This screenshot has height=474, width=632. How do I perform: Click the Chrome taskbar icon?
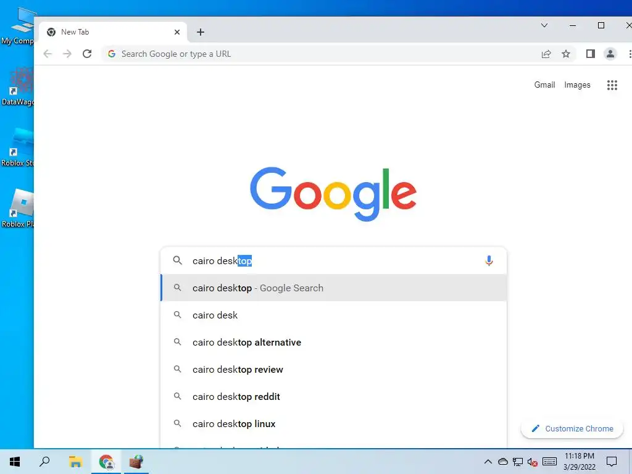[x=106, y=462]
